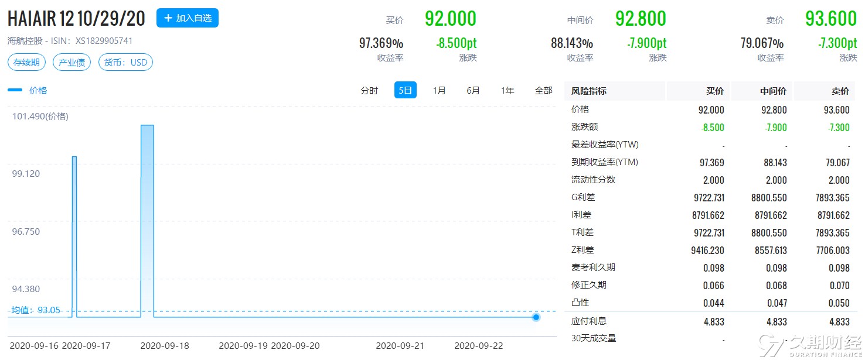Switch chart range to 1年
This screenshot has width=865, height=360.
click(x=508, y=91)
